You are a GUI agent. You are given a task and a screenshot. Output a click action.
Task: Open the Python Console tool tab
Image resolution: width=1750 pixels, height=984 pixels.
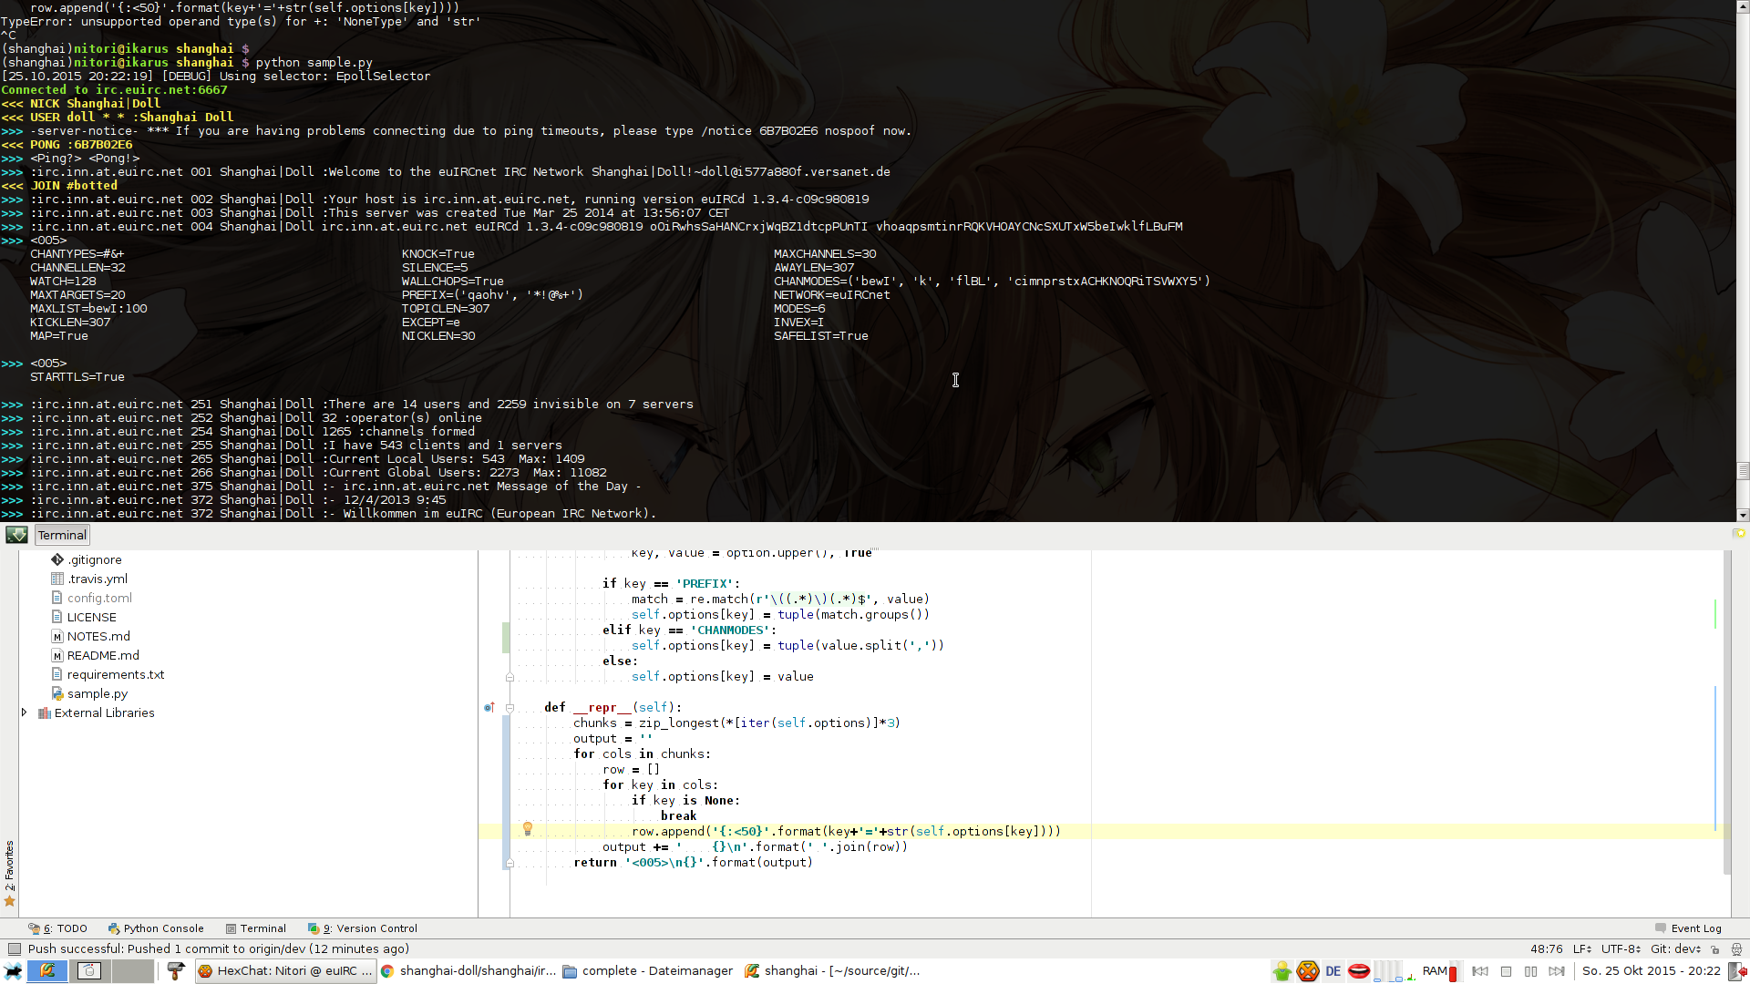pyautogui.click(x=155, y=928)
